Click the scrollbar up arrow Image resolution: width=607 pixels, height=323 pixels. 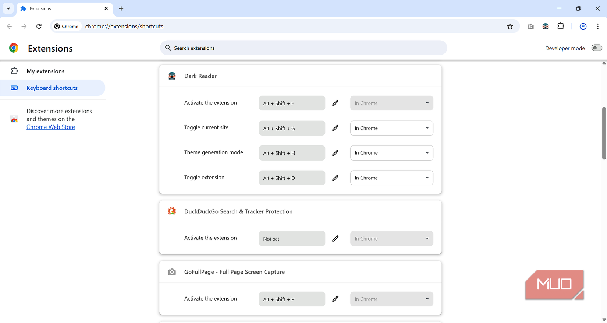click(604, 63)
